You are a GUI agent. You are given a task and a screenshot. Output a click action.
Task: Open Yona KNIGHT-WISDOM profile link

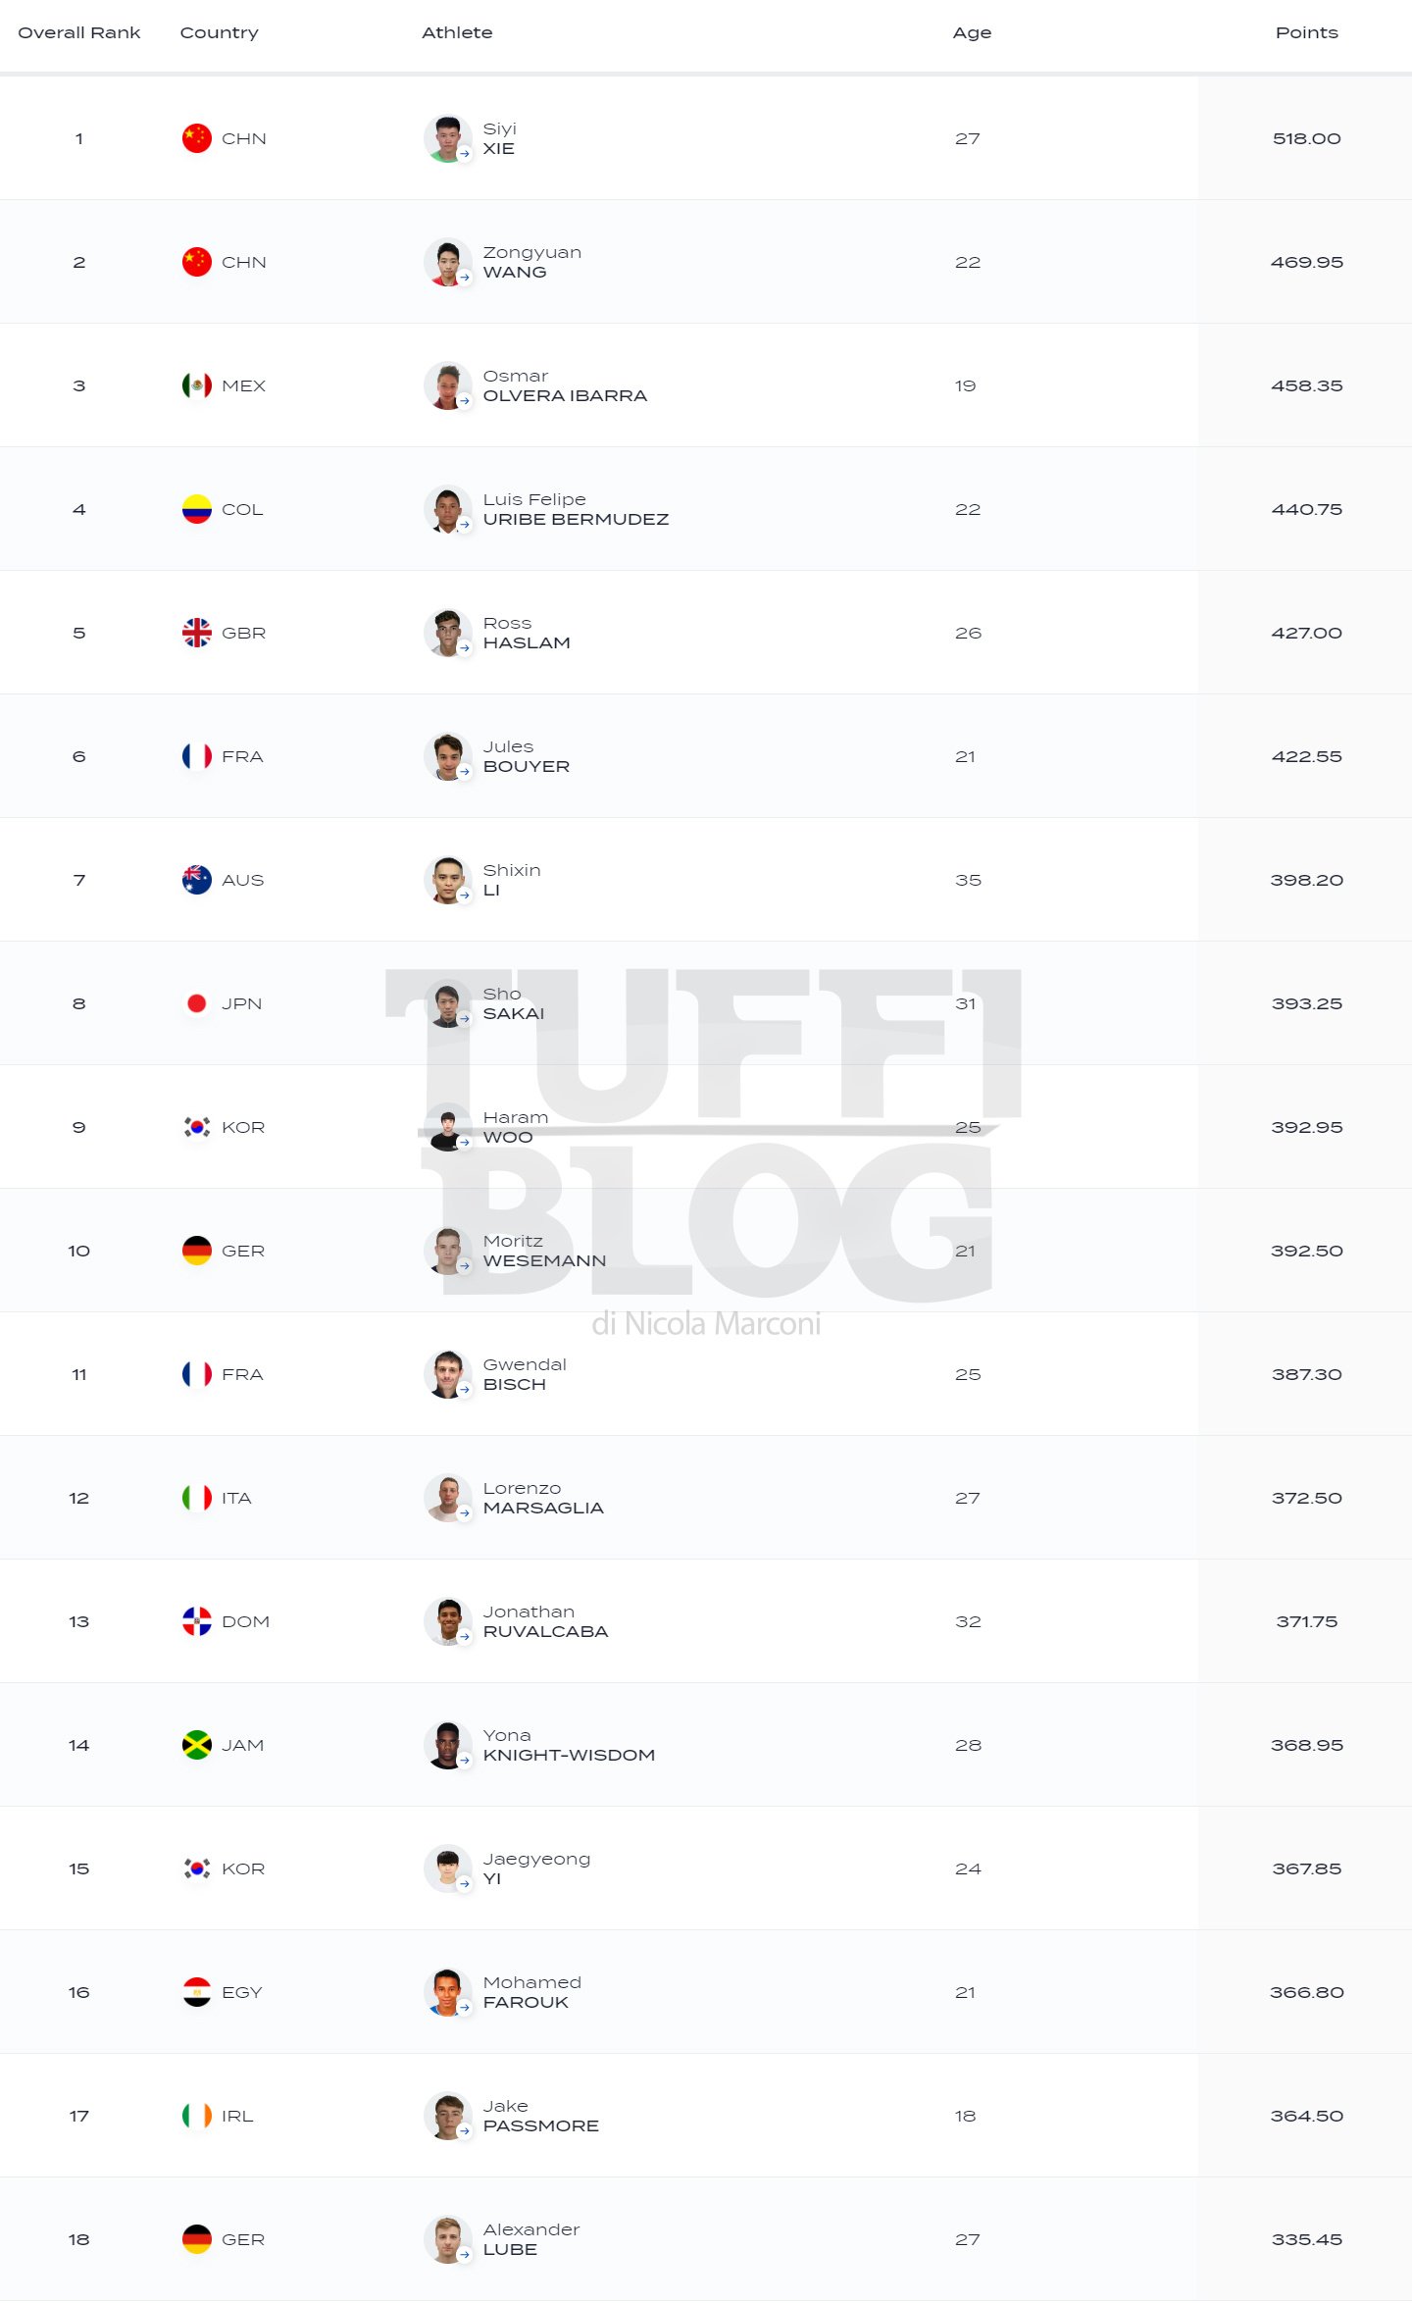tap(569, 1745)
